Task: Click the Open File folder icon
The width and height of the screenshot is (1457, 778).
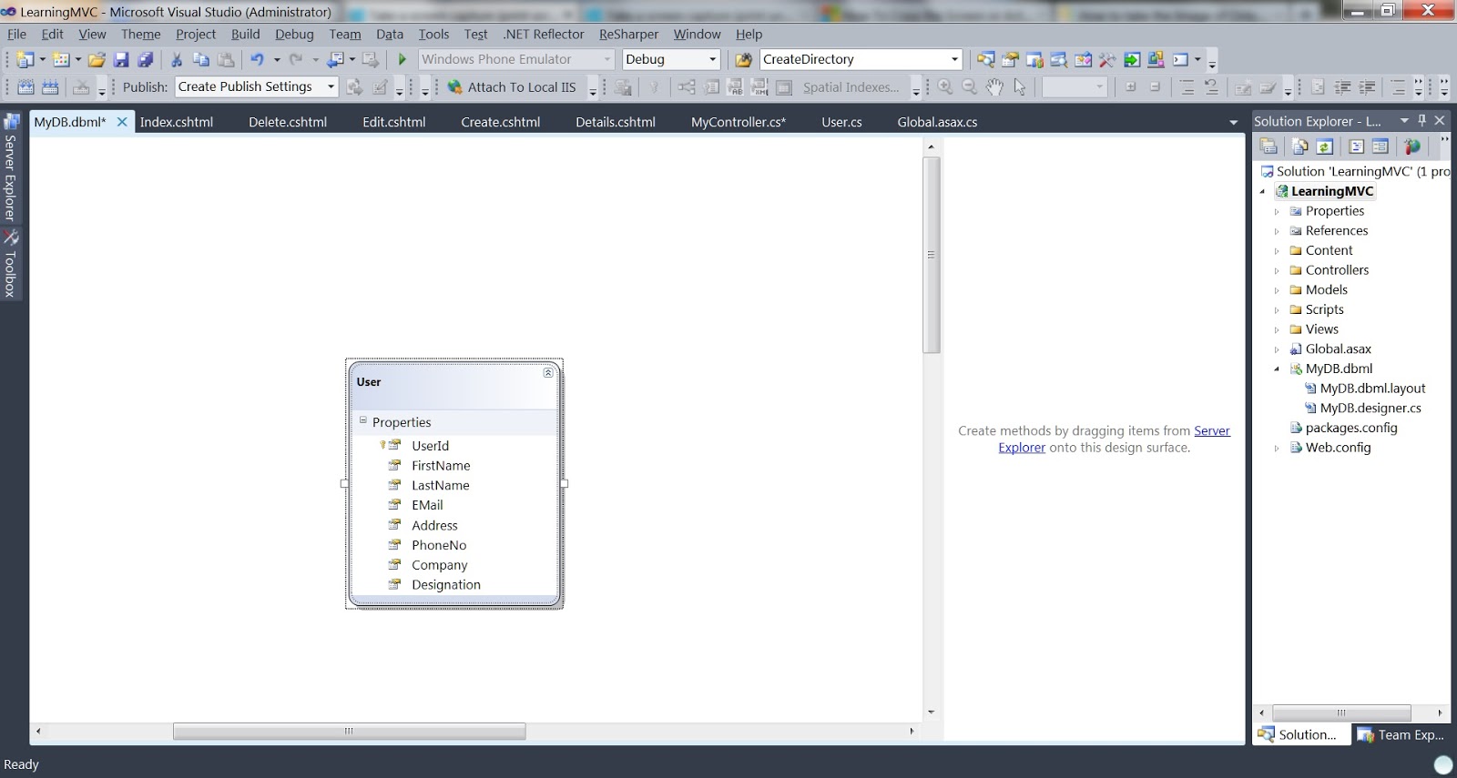Action: coord(97,60)
